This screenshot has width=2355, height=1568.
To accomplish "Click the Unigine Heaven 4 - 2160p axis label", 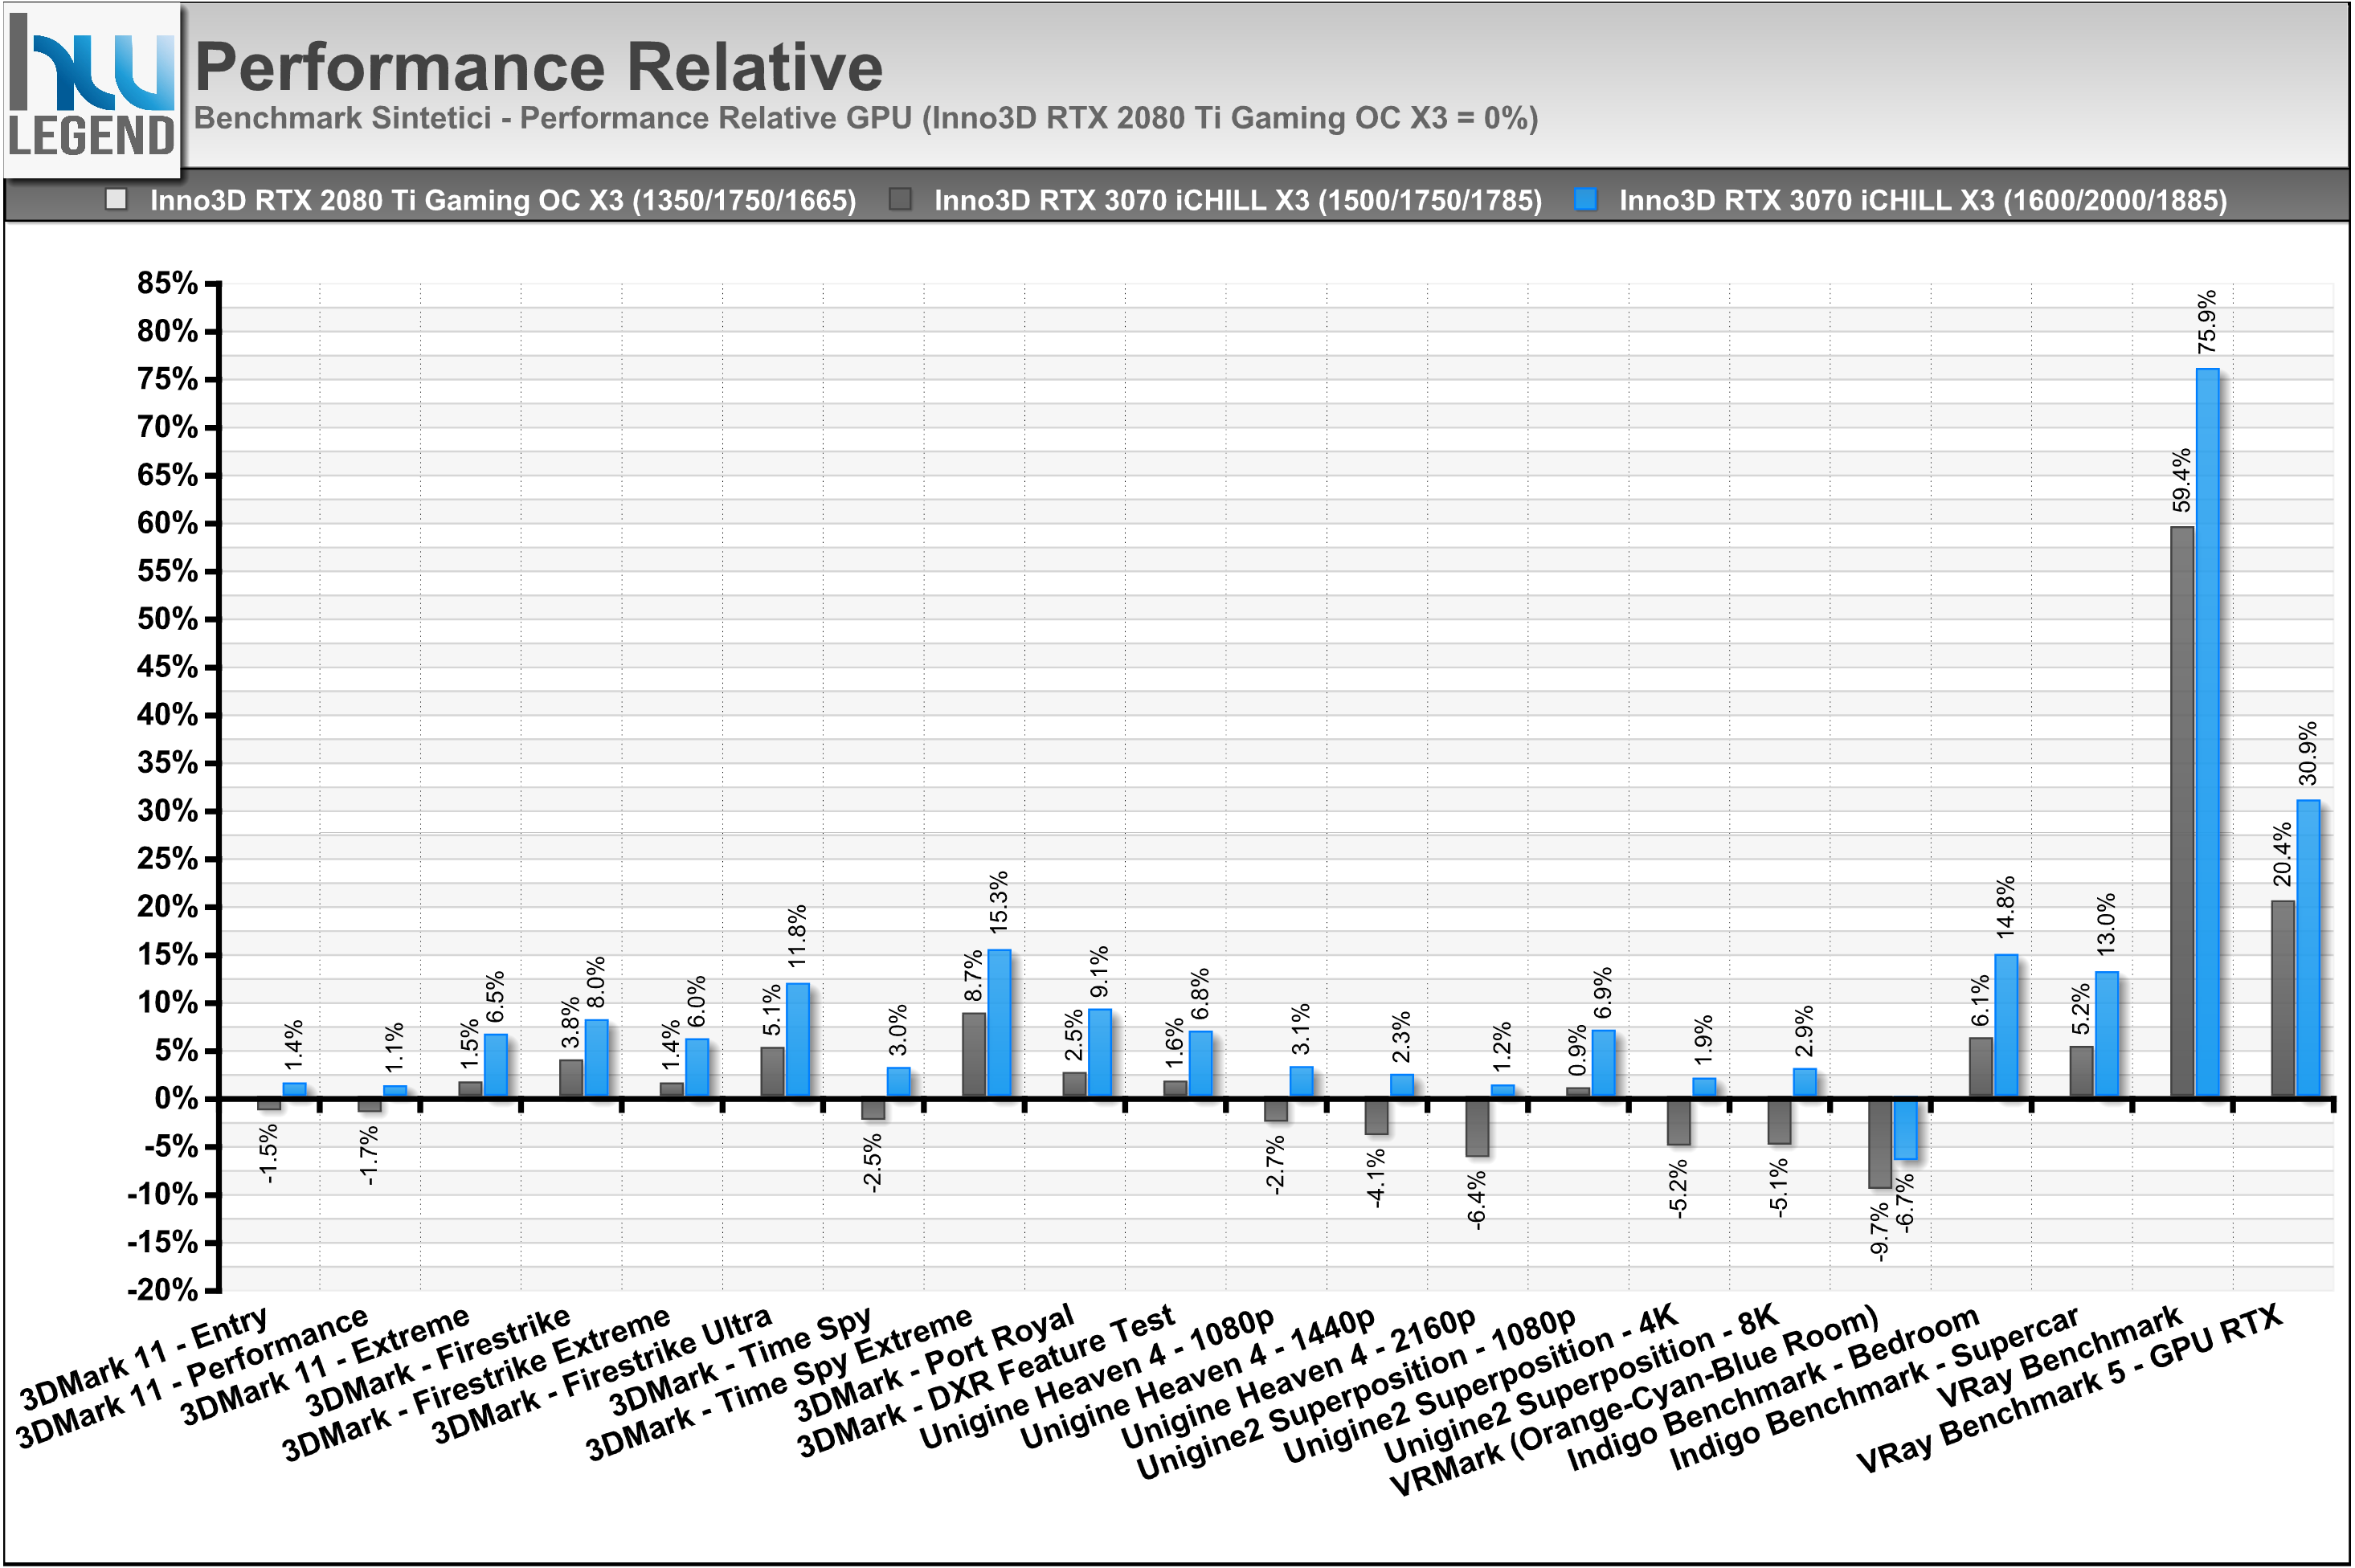I will coord(1299,1378).
